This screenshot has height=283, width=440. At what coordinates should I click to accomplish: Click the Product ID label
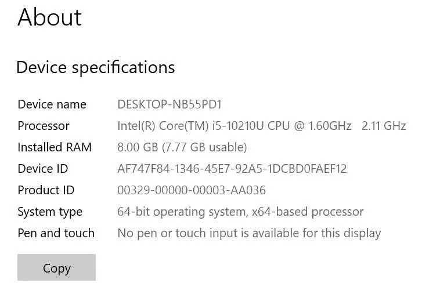coord(46,190)
